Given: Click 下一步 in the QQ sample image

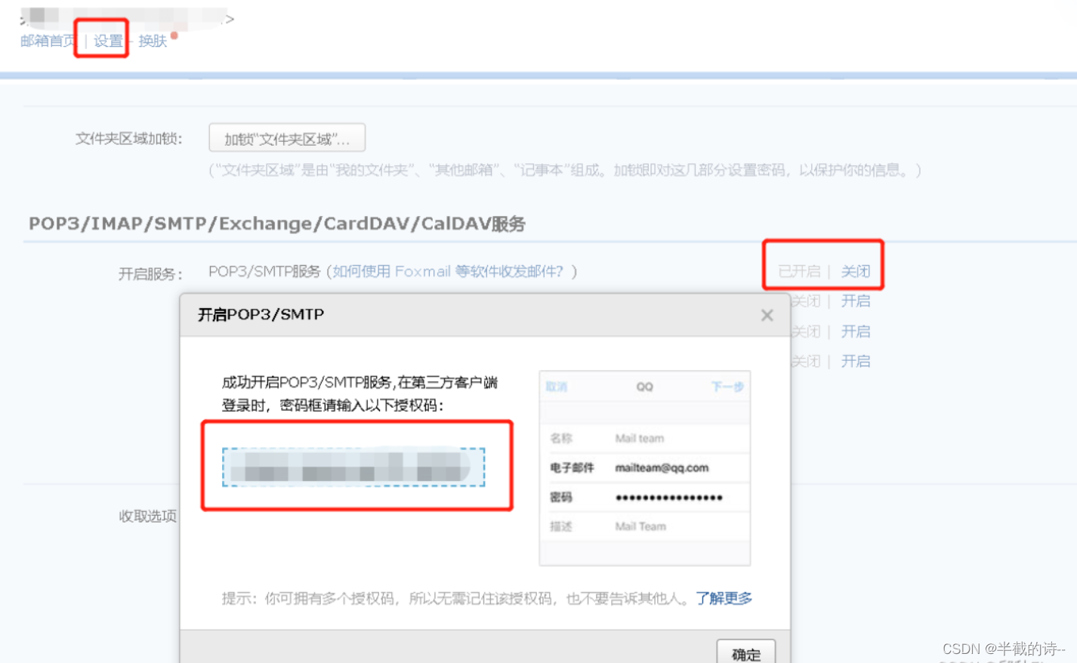Looking at the screenshot, I should click(727, 387).
